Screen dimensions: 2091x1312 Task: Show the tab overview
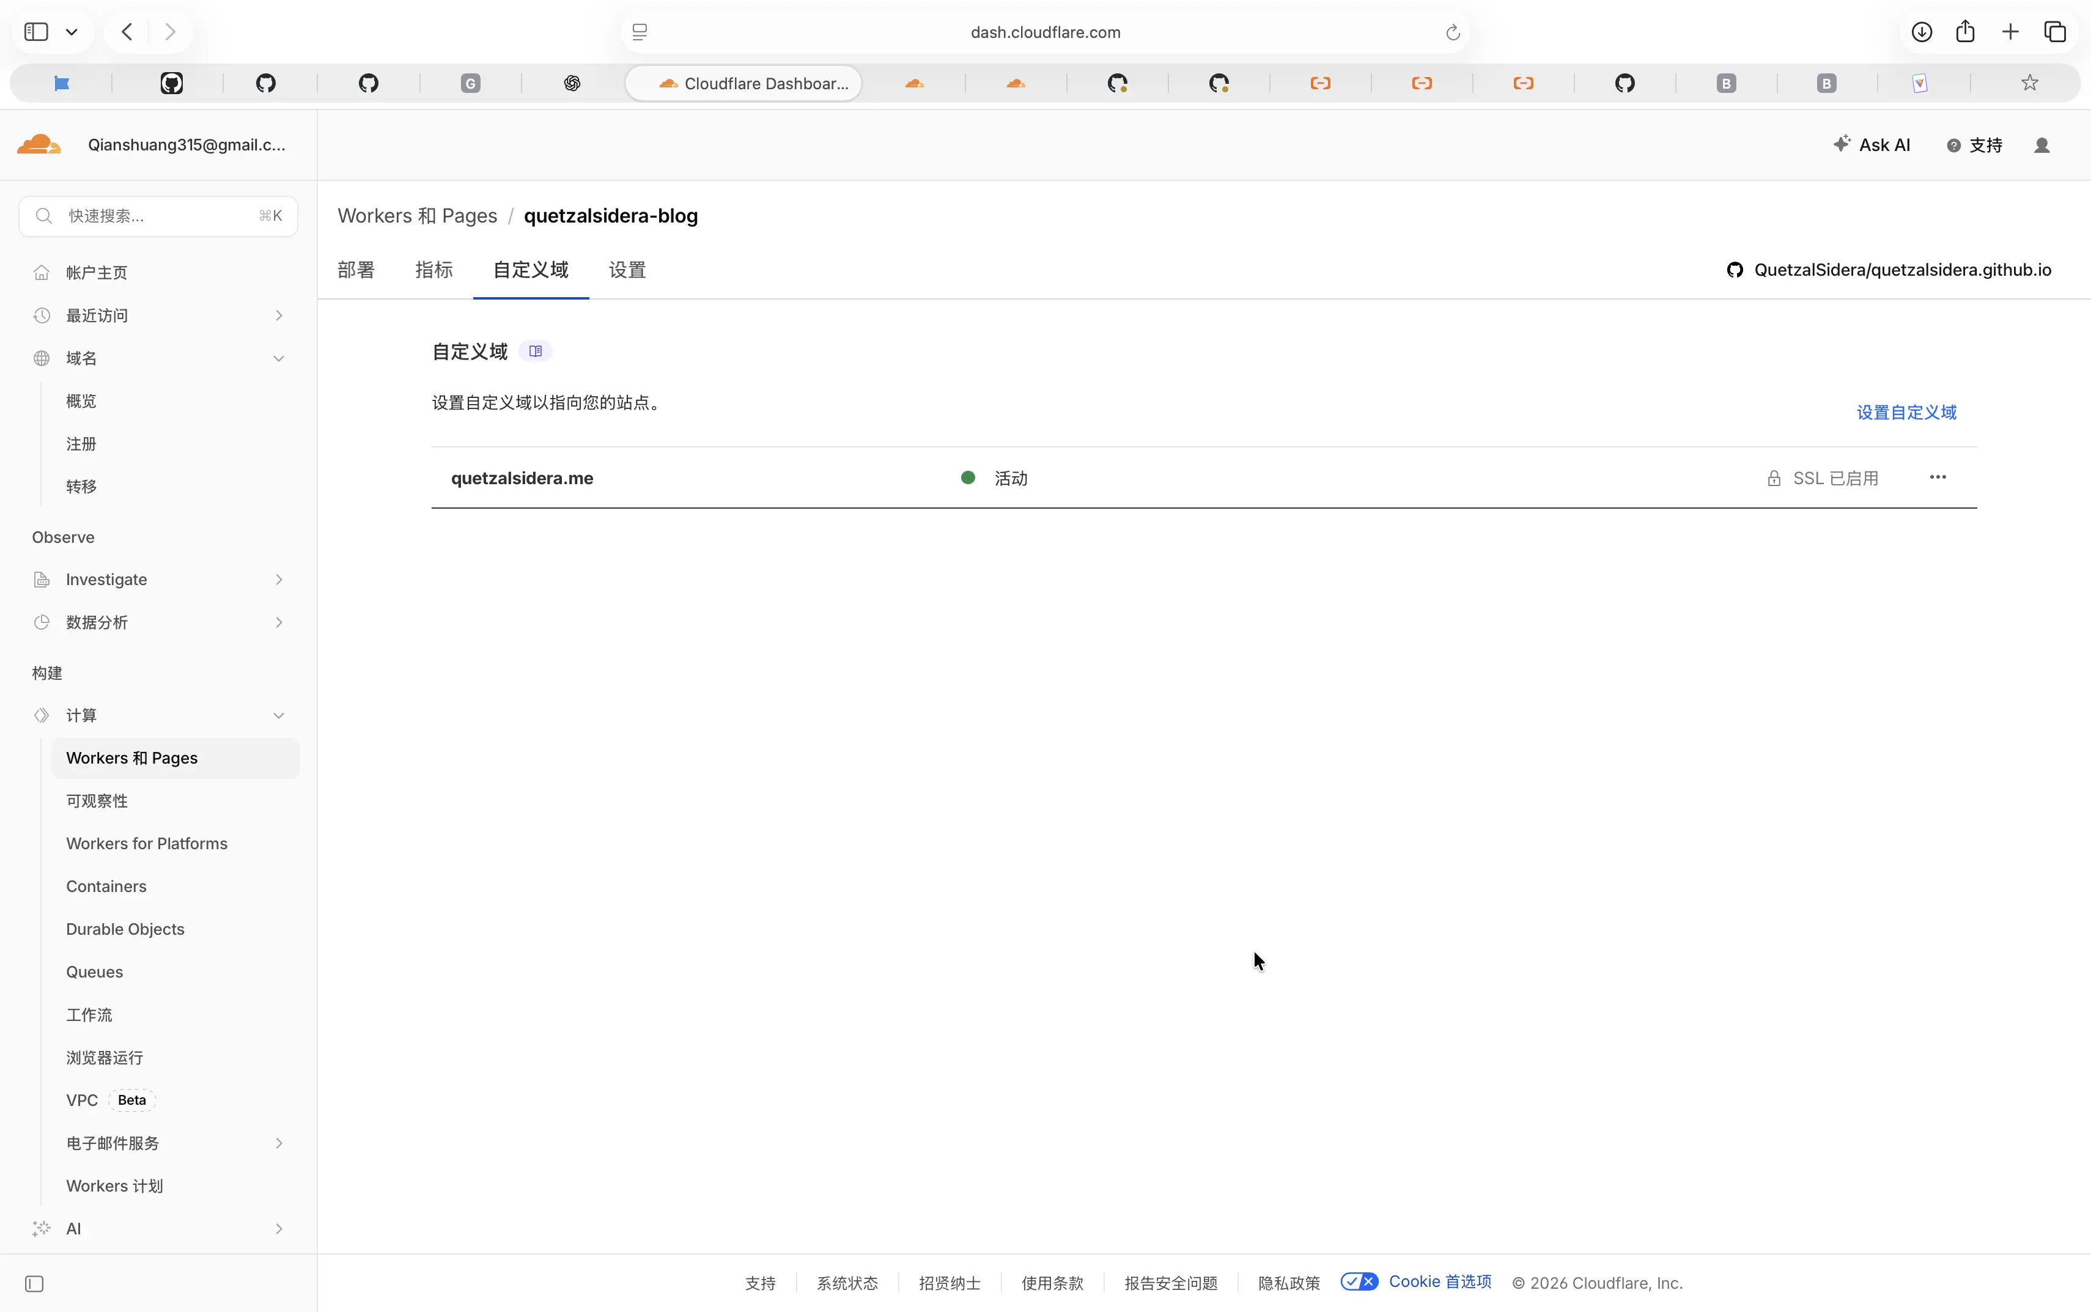click(x=2054, y=32)
